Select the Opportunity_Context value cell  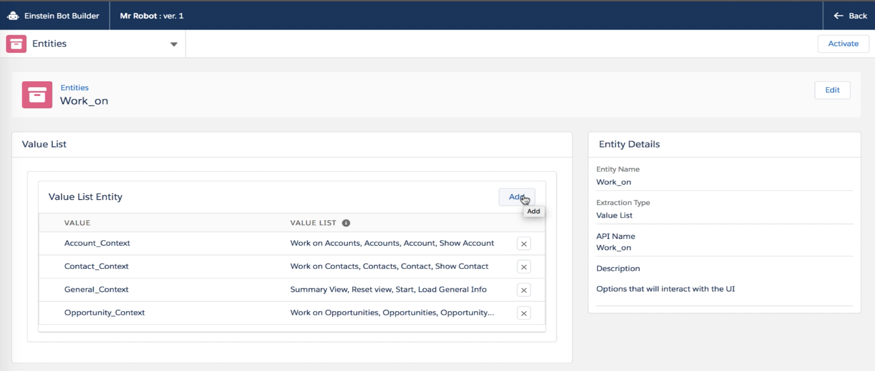point(104,312)
